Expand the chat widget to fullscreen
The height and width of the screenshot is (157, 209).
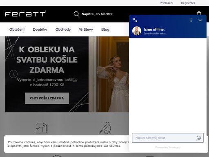pos(135,20)
